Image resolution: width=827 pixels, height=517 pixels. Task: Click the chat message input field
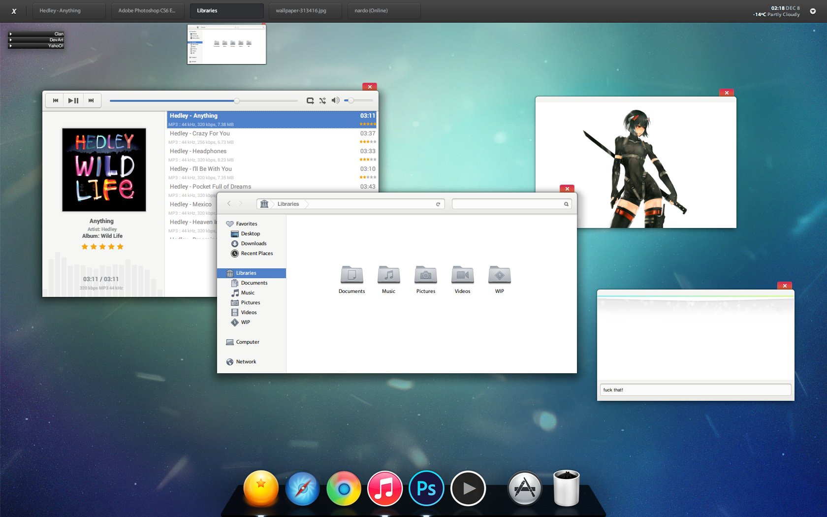pyautogui.click(x=695, y=389)
